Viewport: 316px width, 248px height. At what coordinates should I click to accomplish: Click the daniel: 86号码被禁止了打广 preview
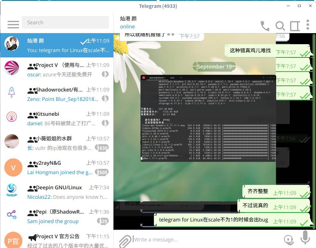coord(61,123)
